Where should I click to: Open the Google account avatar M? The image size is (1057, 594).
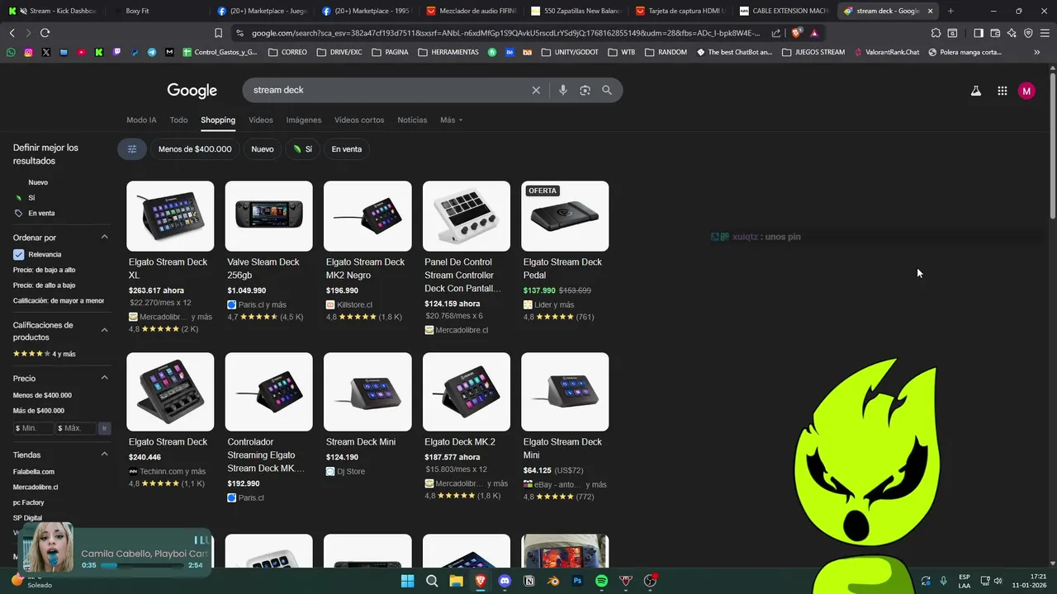pos(1026,91)
